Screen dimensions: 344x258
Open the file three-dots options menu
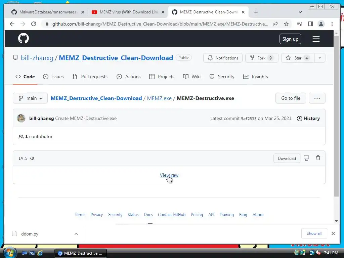click(x=317, y=98)
